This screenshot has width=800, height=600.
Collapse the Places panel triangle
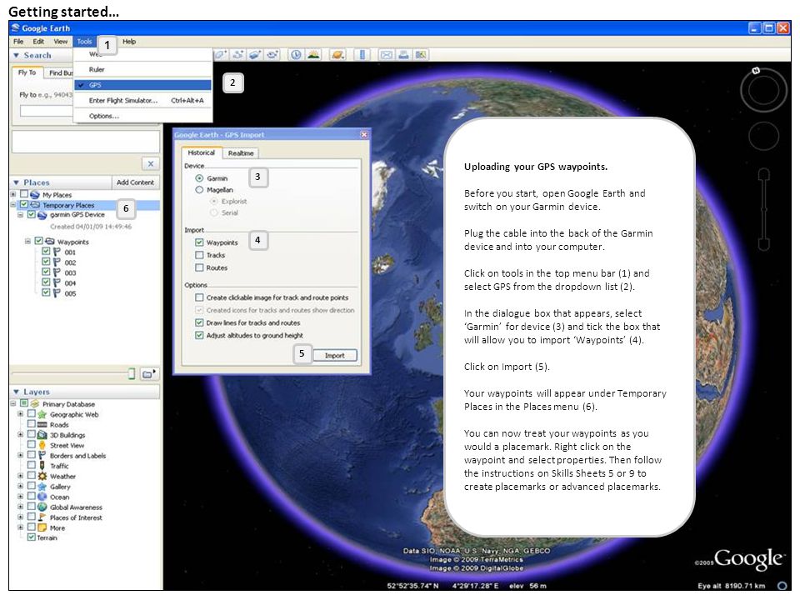click(17, 182)
